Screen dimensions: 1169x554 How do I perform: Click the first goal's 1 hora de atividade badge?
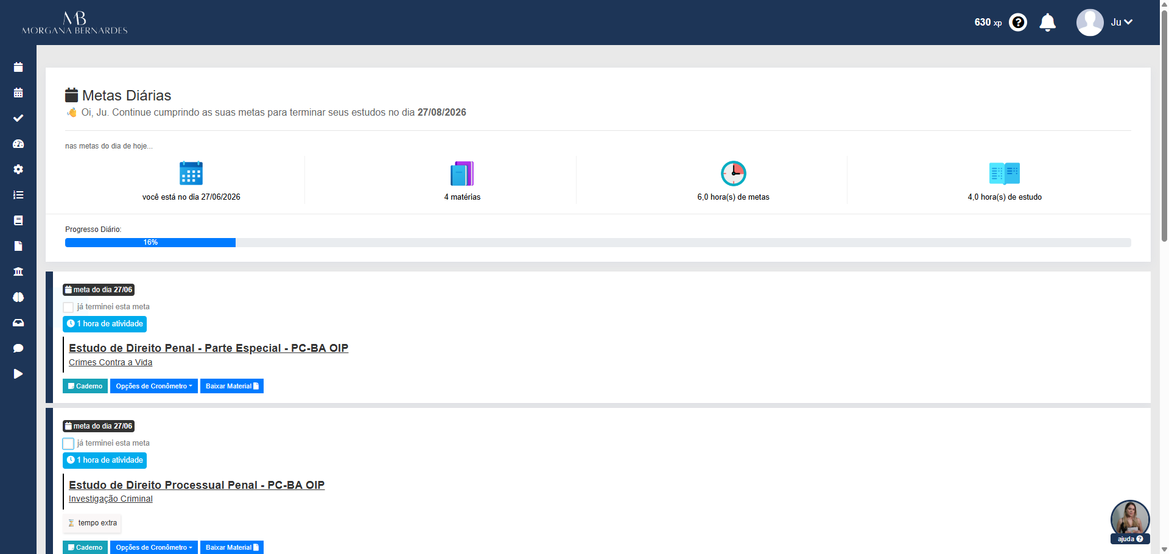[105, 324]
